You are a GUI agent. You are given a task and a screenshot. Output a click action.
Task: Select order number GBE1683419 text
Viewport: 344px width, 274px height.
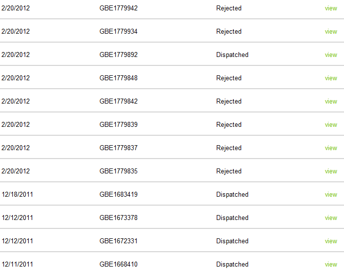(x=118, y=194)
